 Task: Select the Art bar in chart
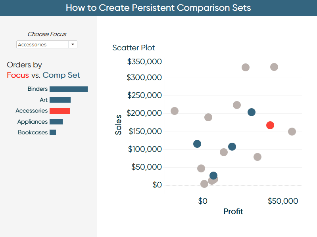60,100
